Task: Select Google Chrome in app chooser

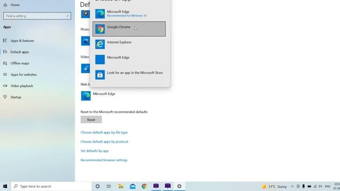Action: tap(129, 29)
